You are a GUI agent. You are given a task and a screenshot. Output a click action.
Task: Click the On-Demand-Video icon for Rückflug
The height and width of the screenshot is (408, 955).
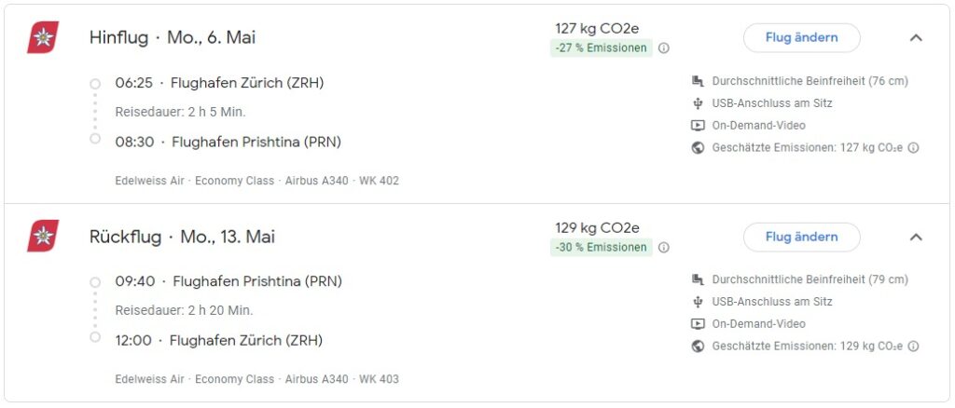698,324
